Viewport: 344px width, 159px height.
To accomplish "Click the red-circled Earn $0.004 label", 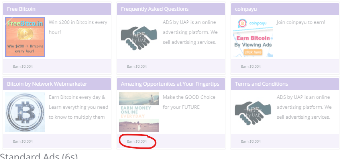I will click(x=137, y=141).
